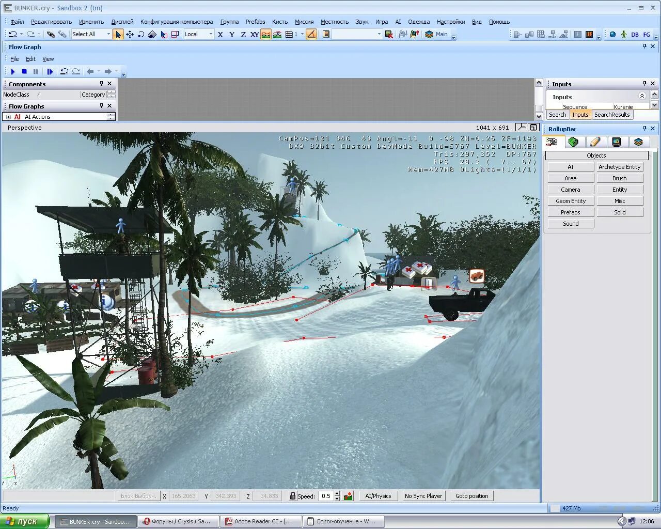Screen dimensions: 661x529
Task: Toggle Z axis constraint
Action: (243, 34)
